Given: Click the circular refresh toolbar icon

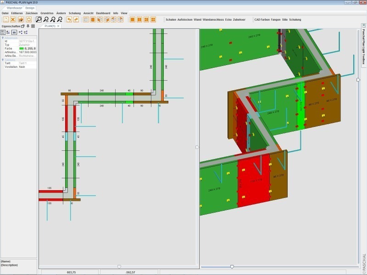Looking at the screenshot, I should 29,20.
